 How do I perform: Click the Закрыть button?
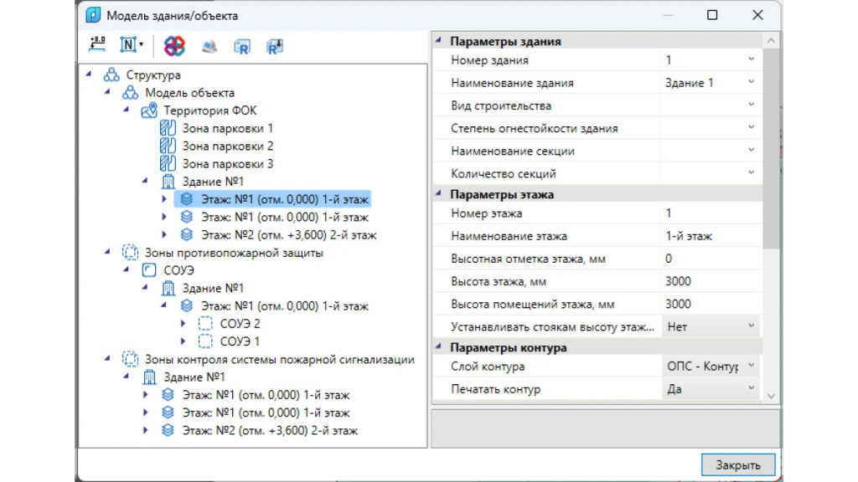[x=738, y=464]
